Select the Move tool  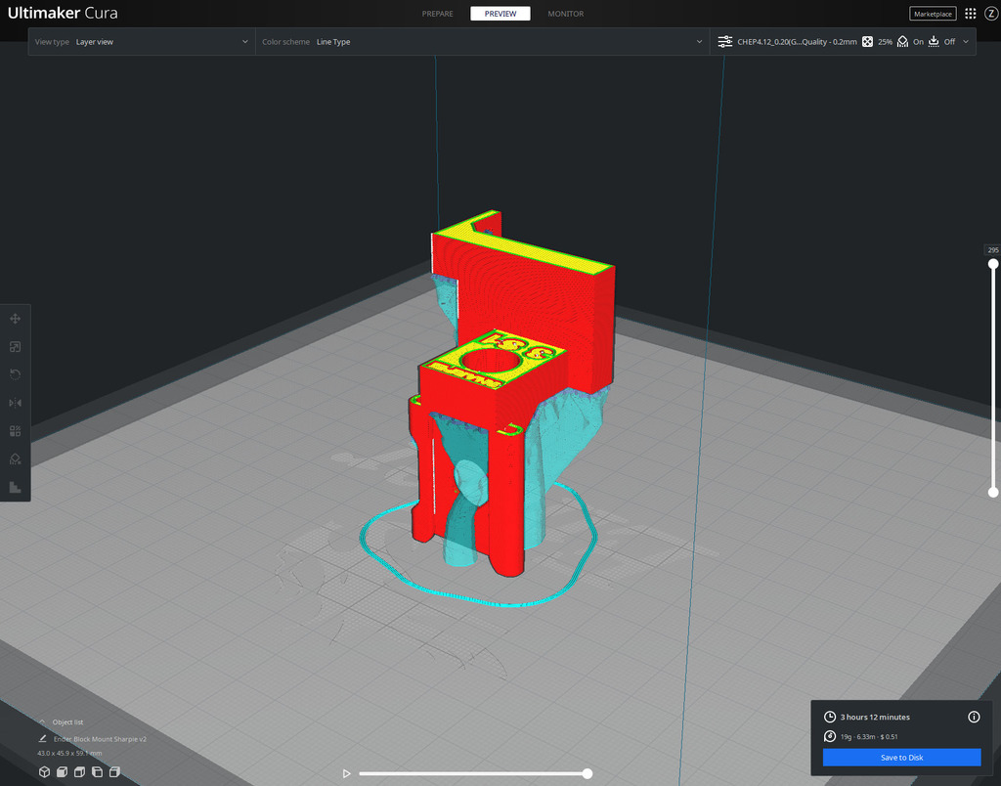pyautogui.click(x=15, y=318)
